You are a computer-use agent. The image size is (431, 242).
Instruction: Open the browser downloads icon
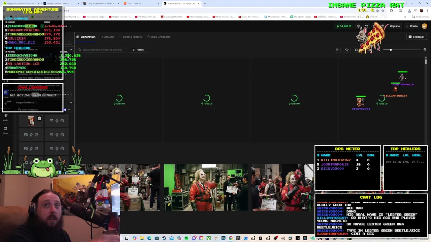coord(409,11)
